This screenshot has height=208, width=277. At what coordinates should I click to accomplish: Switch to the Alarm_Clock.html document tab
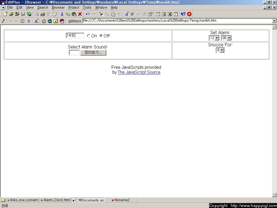55,200
